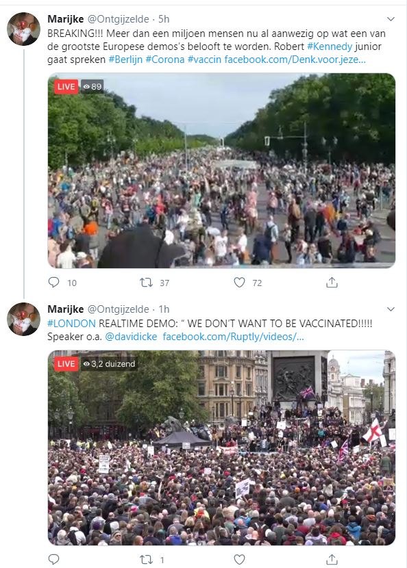The image size is (407, 568).
Task: Share the London demo tweet
Action: [x=332, y=559]
